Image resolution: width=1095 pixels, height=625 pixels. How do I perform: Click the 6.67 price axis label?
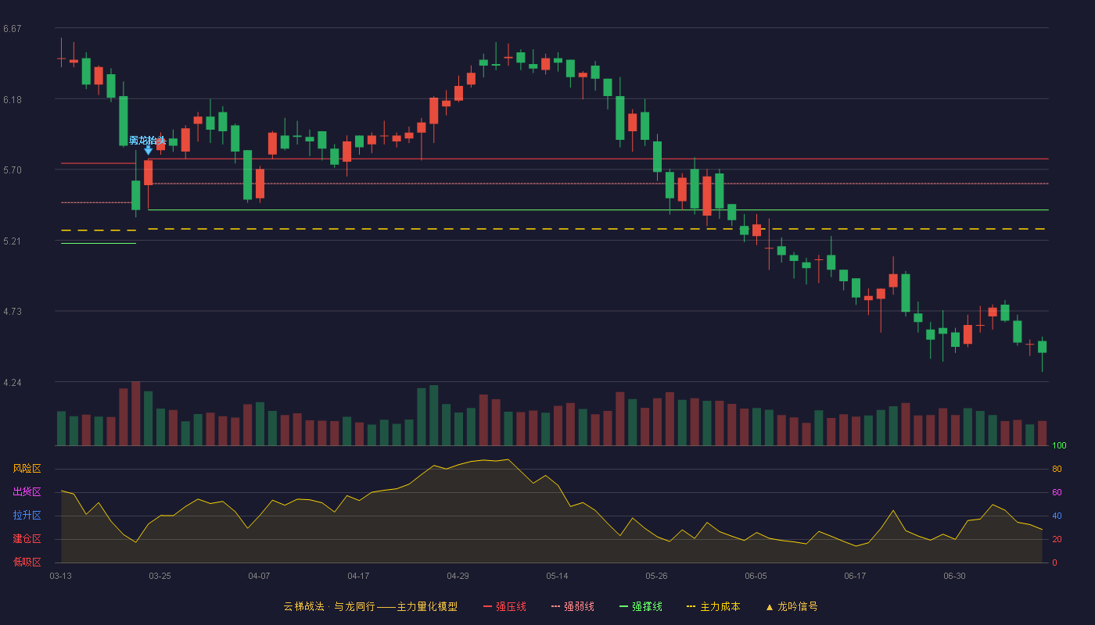coord(12,29)
